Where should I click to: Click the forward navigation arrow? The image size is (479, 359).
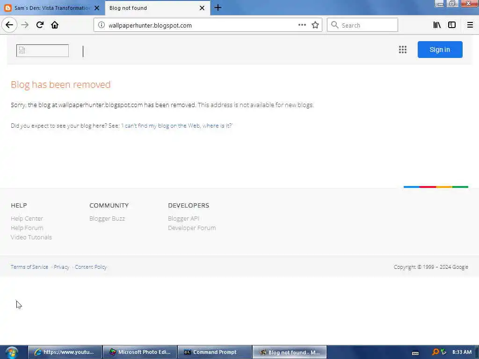[25, 25]
